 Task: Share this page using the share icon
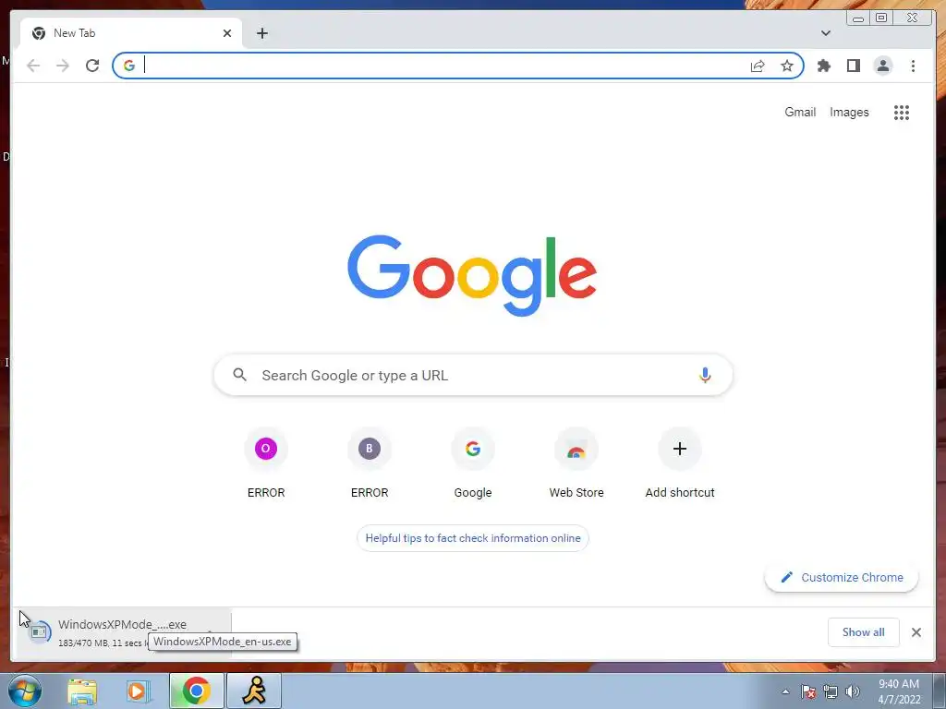pyautogui.click(x=758, y=66)
